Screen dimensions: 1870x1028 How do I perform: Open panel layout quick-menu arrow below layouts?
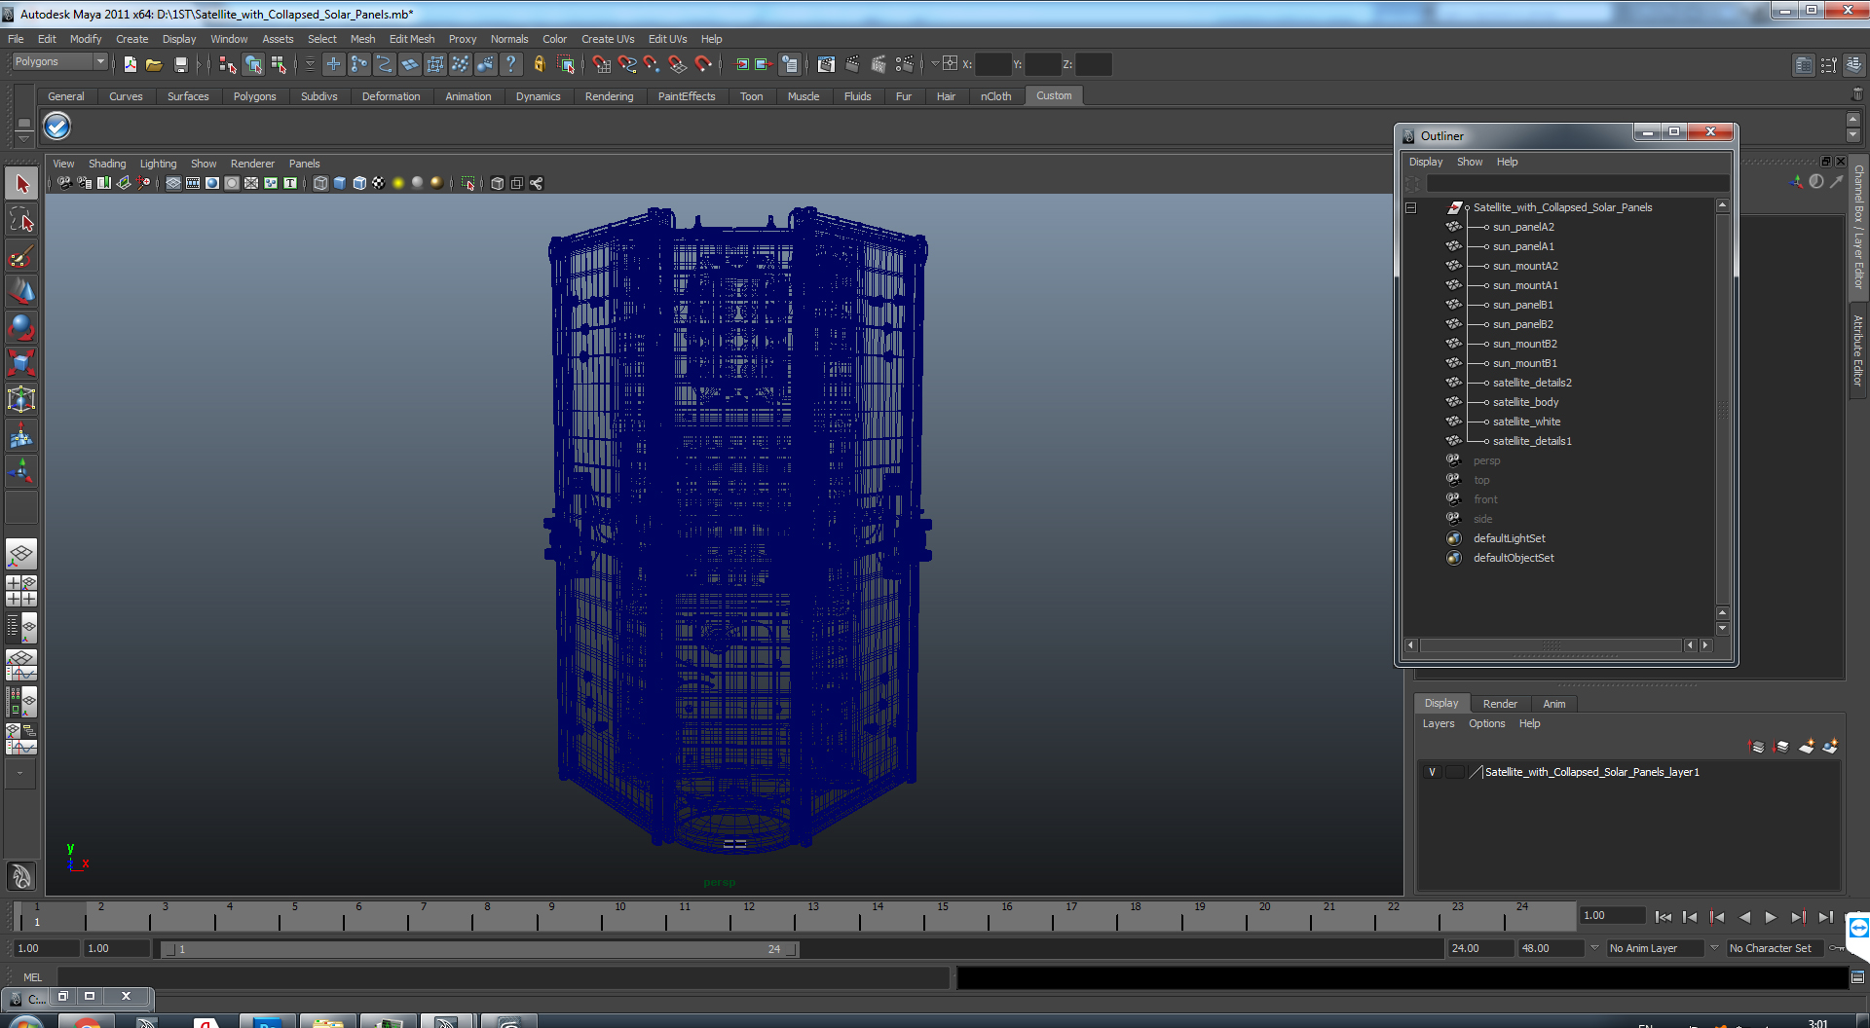[x=21, y=773]
